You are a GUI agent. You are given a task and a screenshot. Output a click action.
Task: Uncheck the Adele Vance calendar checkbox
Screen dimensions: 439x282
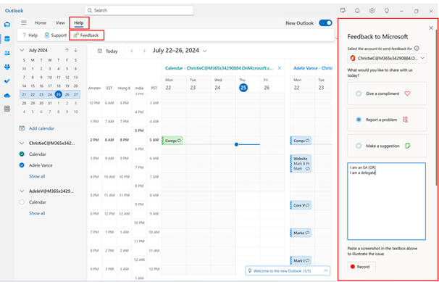(22, 165)
